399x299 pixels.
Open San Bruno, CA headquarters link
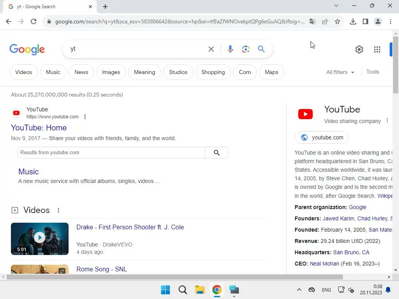(351, 252)
